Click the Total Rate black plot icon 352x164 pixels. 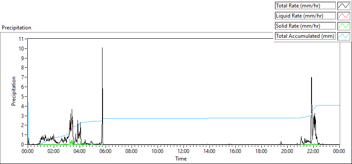coord(344,6)
